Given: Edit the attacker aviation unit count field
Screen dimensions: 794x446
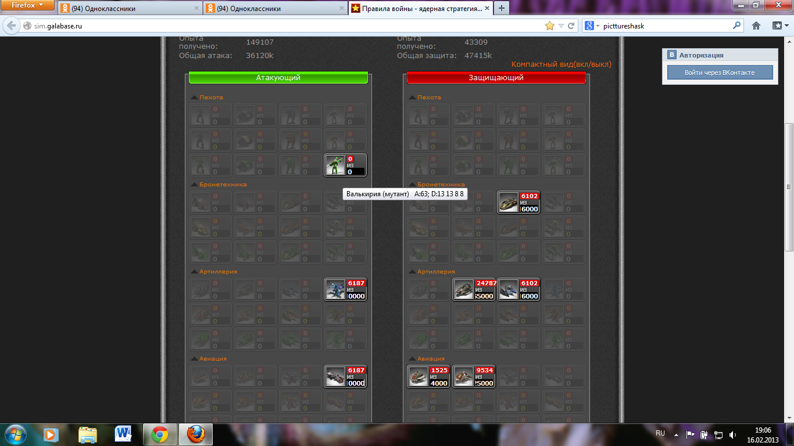Looking at the screenshot, I should (356, 383).
